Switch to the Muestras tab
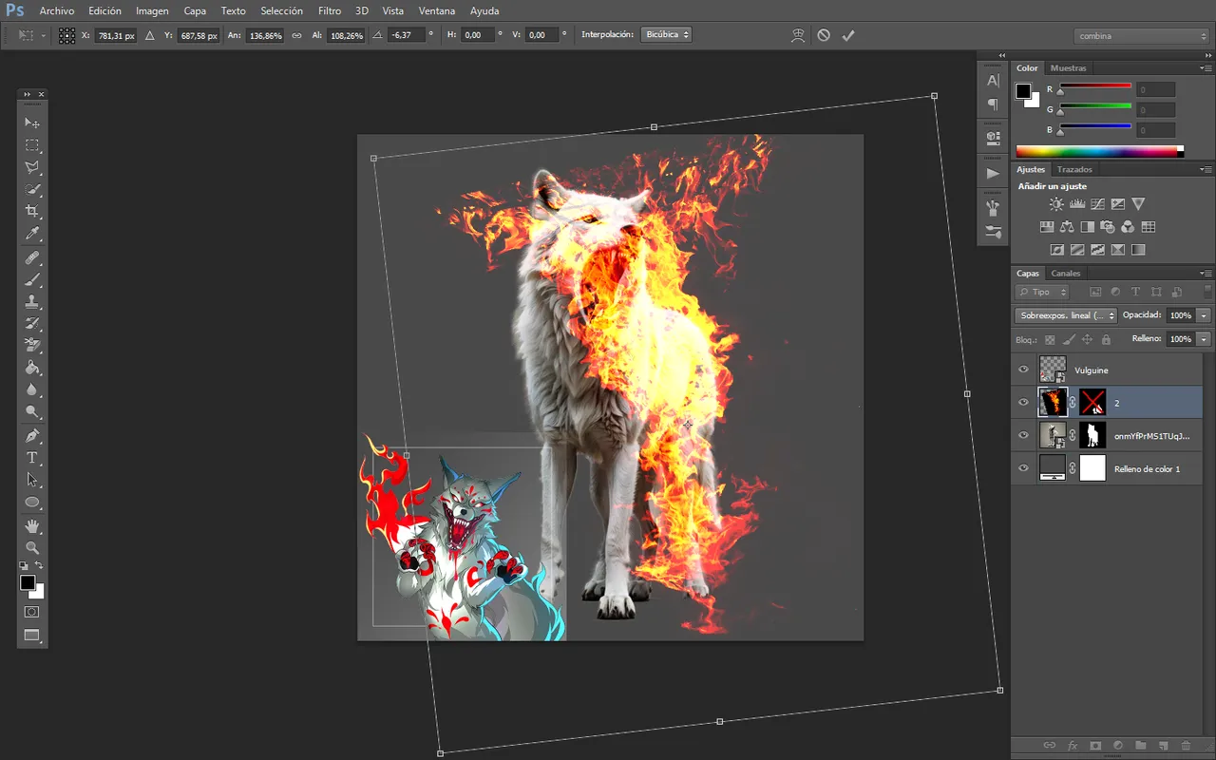Screen dimensions: 1216x760 [x=1069, y=68]
